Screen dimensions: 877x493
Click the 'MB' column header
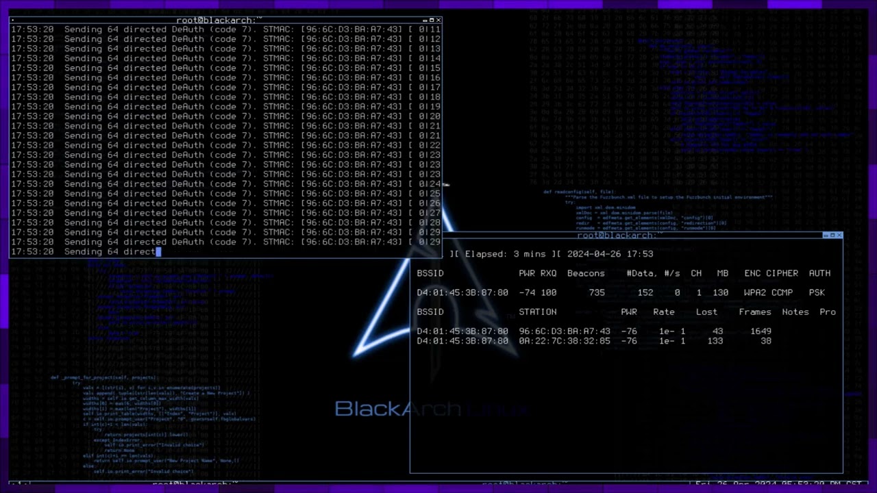point(723,273)
